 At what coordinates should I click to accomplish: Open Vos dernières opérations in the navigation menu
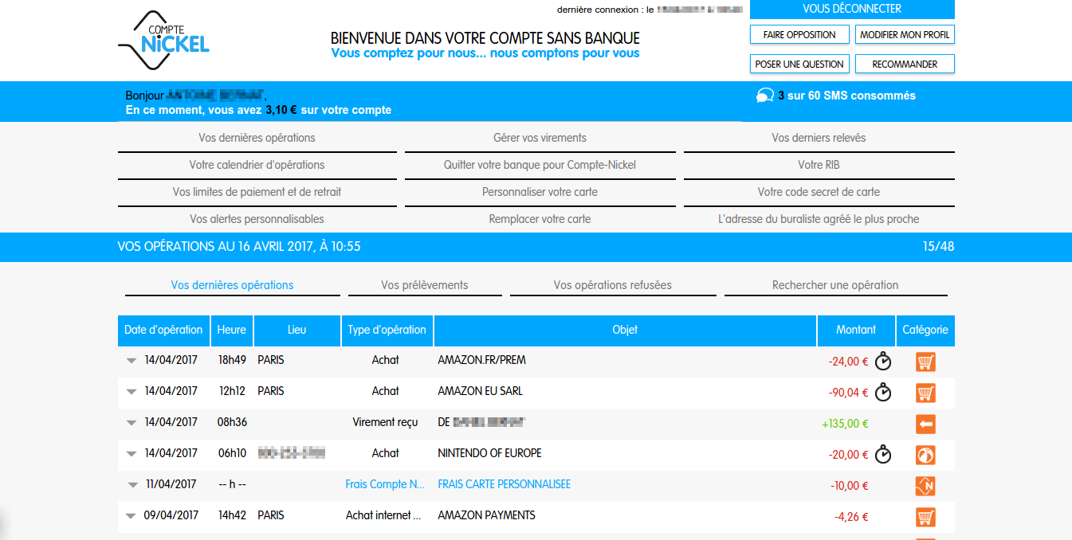pos(257,138)
